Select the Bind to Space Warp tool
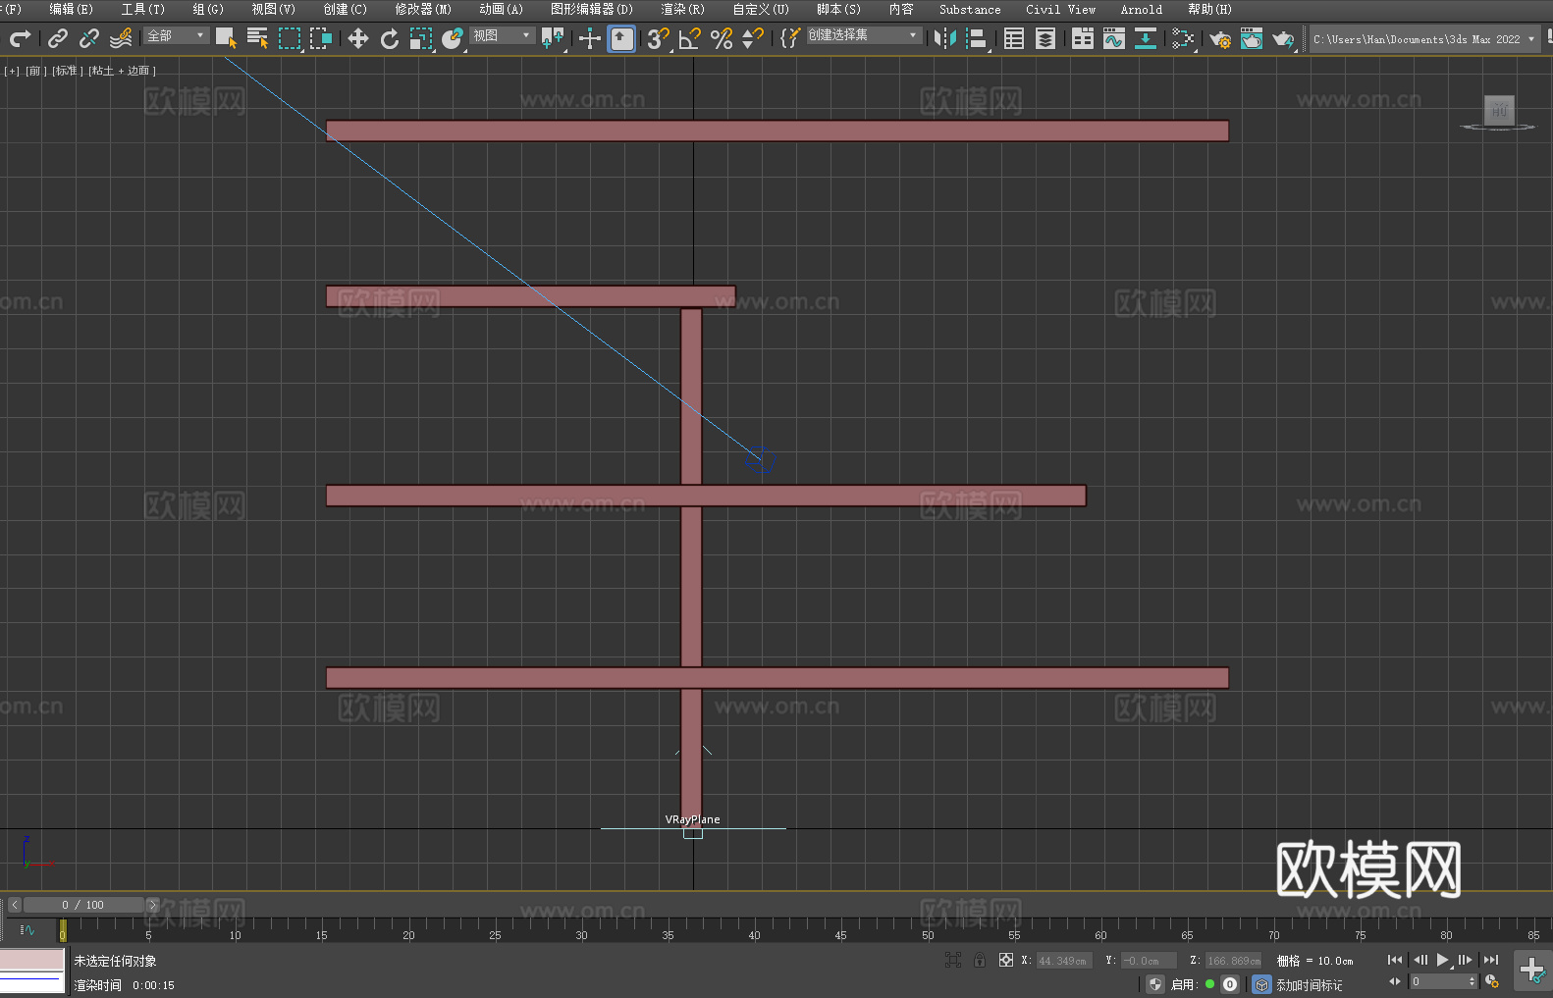Screen dimensions: 1553x998 [x=121, y=38]
